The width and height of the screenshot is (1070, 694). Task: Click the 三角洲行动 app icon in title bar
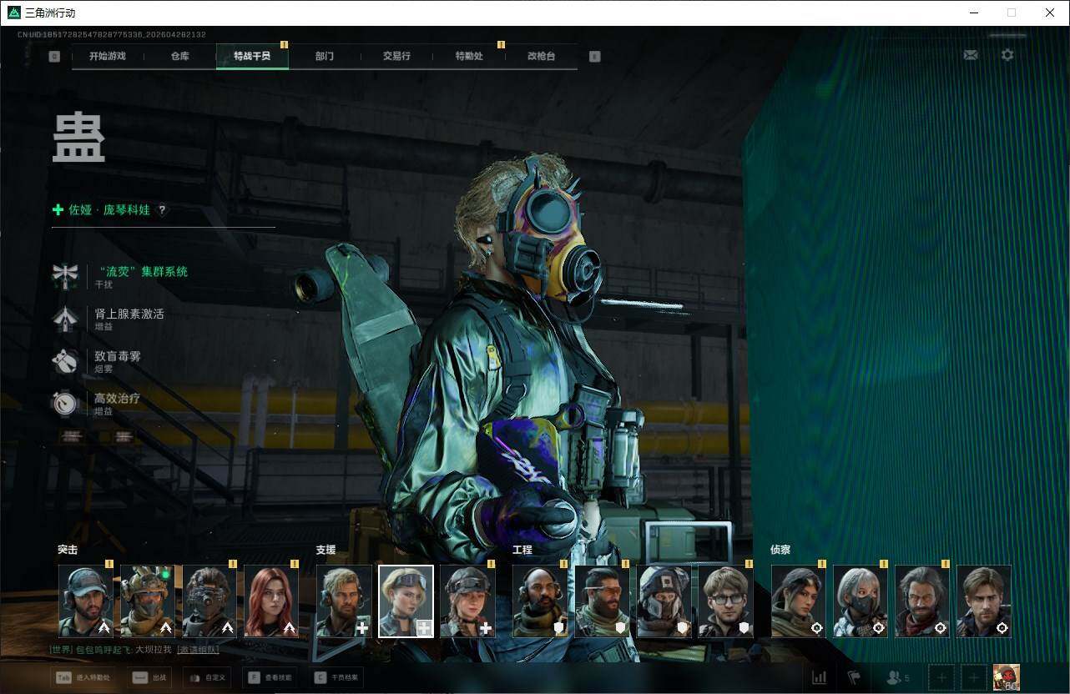click(x=14, y=13)
